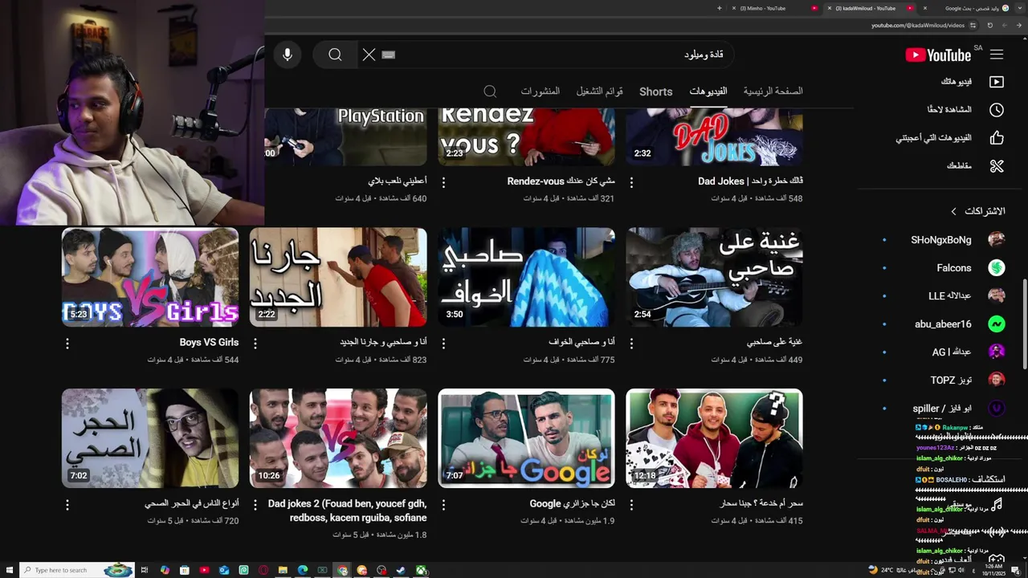Open three-dot menu for جارنا الجديد video

(x=255, y=344)
